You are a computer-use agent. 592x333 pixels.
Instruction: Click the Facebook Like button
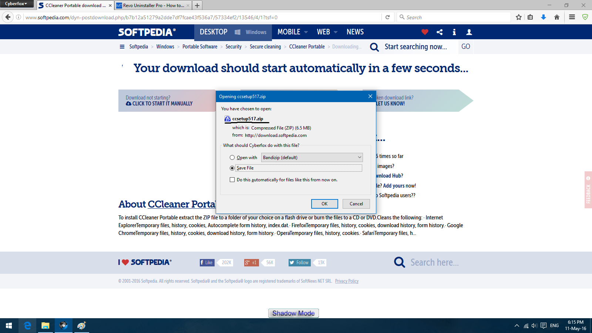click(207, 263)
